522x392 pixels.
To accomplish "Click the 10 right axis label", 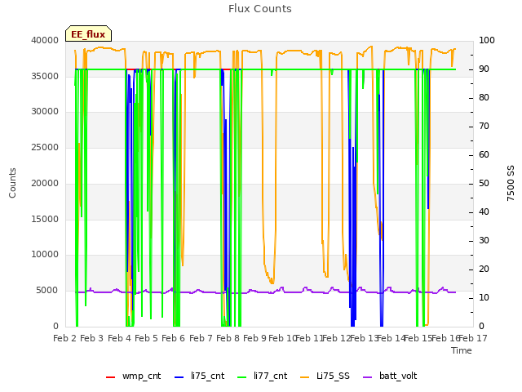I will 484,297.
